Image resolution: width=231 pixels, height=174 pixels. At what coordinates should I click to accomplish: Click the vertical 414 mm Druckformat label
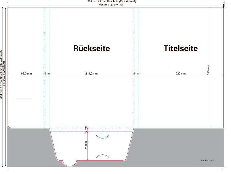[1, 74]
